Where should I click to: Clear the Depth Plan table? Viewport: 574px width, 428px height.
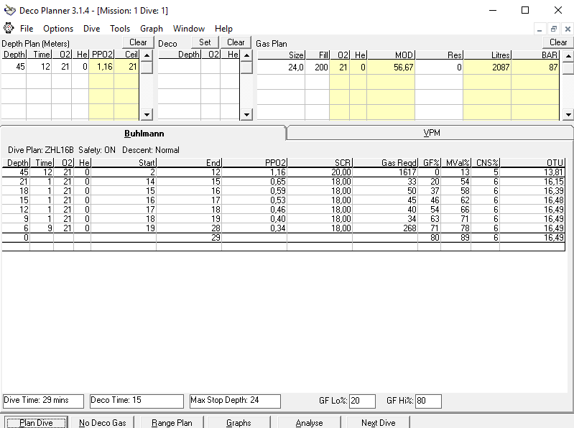(x=138, y=42)
